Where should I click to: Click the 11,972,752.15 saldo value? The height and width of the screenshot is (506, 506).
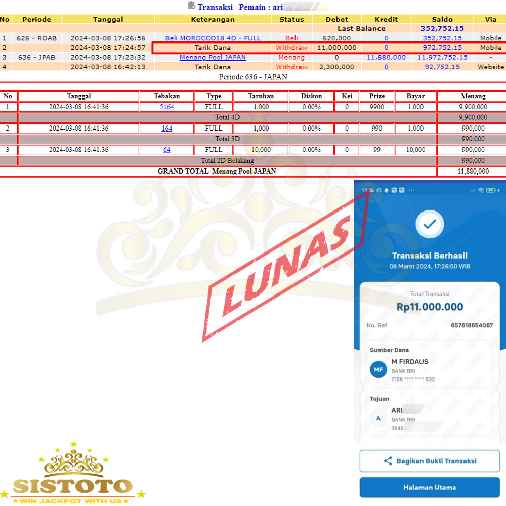[442, 57]
